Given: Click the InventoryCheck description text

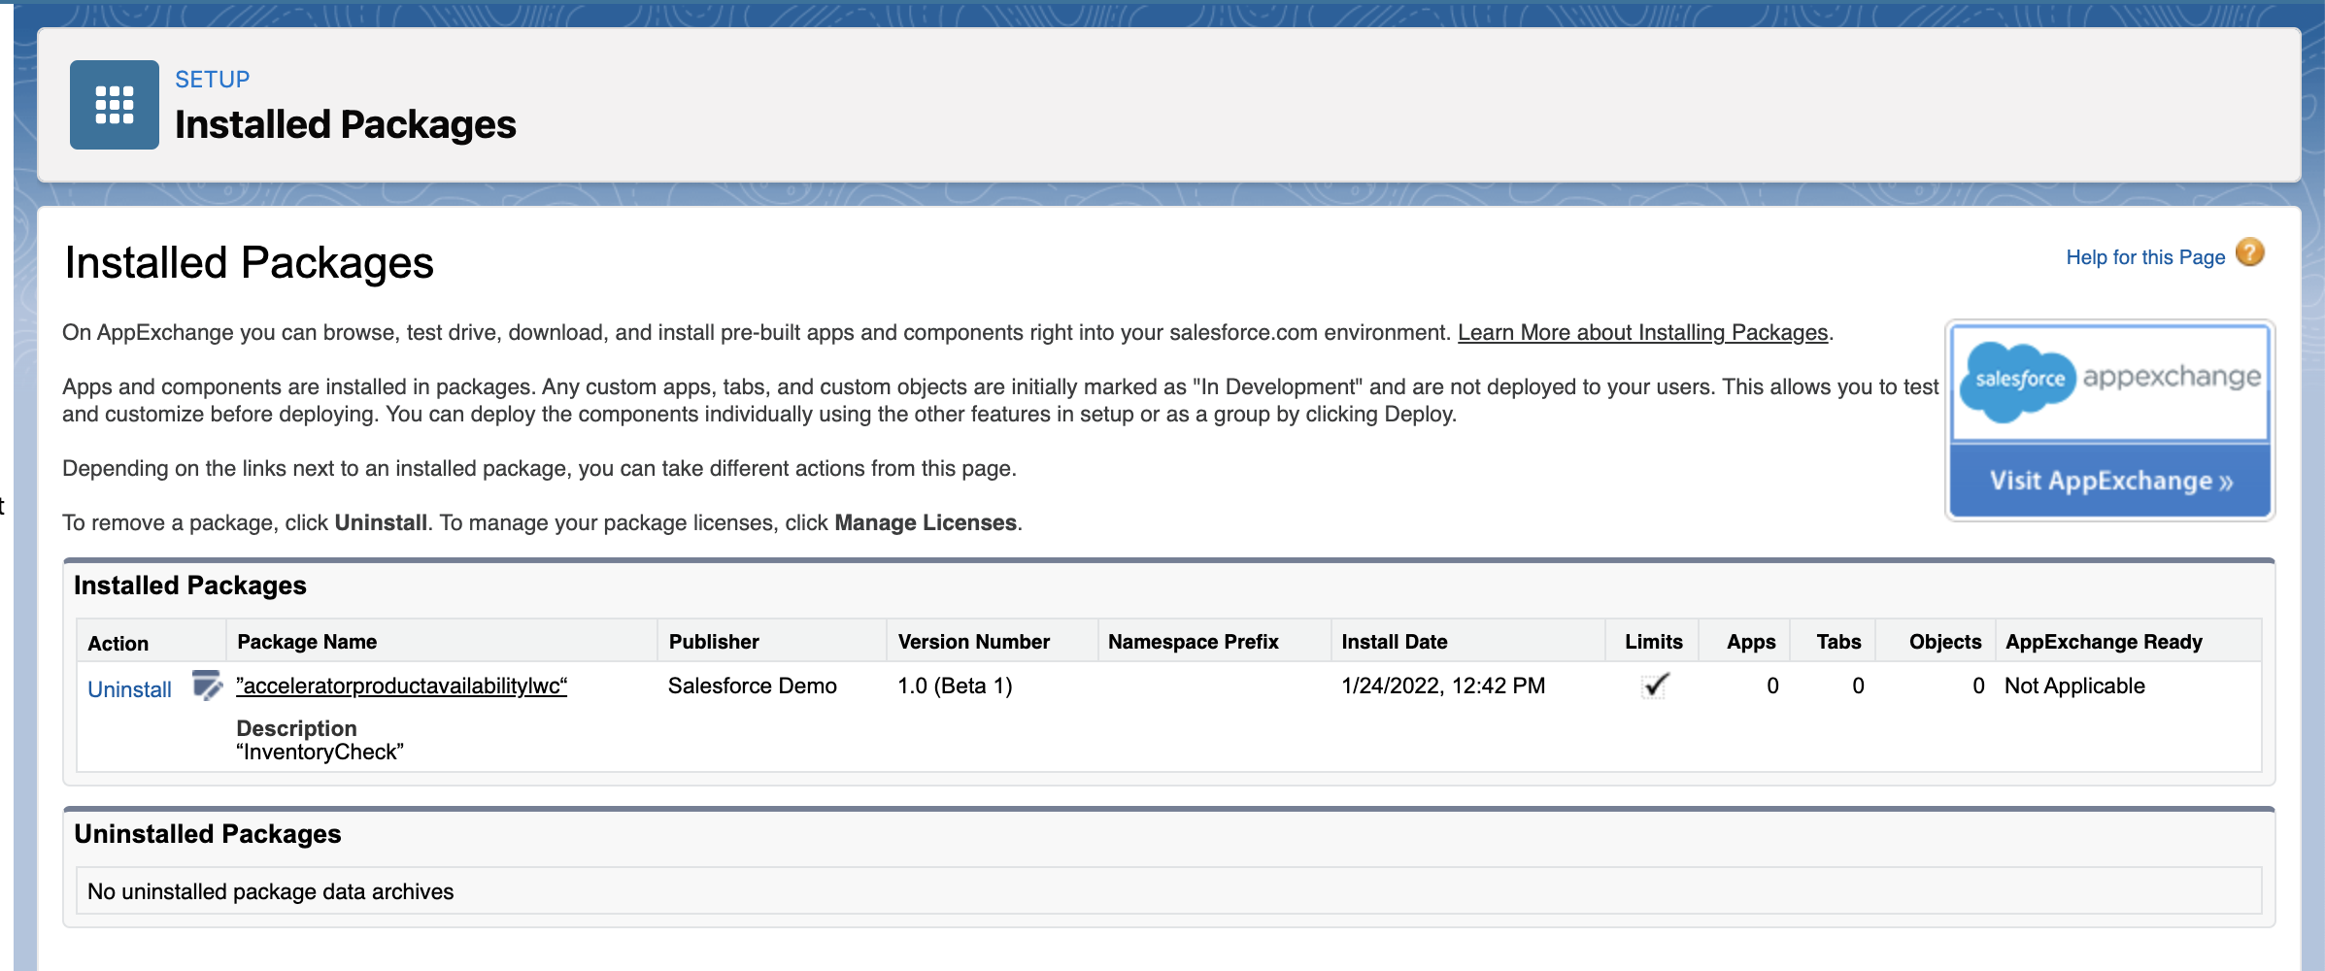Looking at the screenshot, I should coord(320,752).
